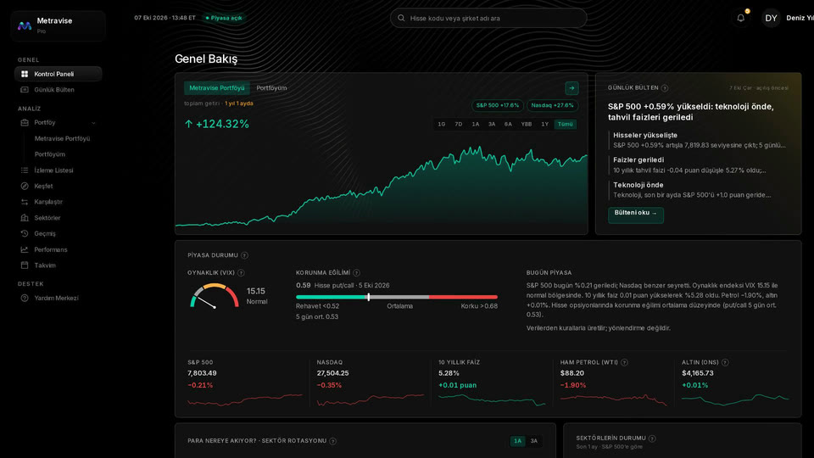Screen dimensions: 814x458
Task: Click Keşfet compass icon
Action: point(25,186)
